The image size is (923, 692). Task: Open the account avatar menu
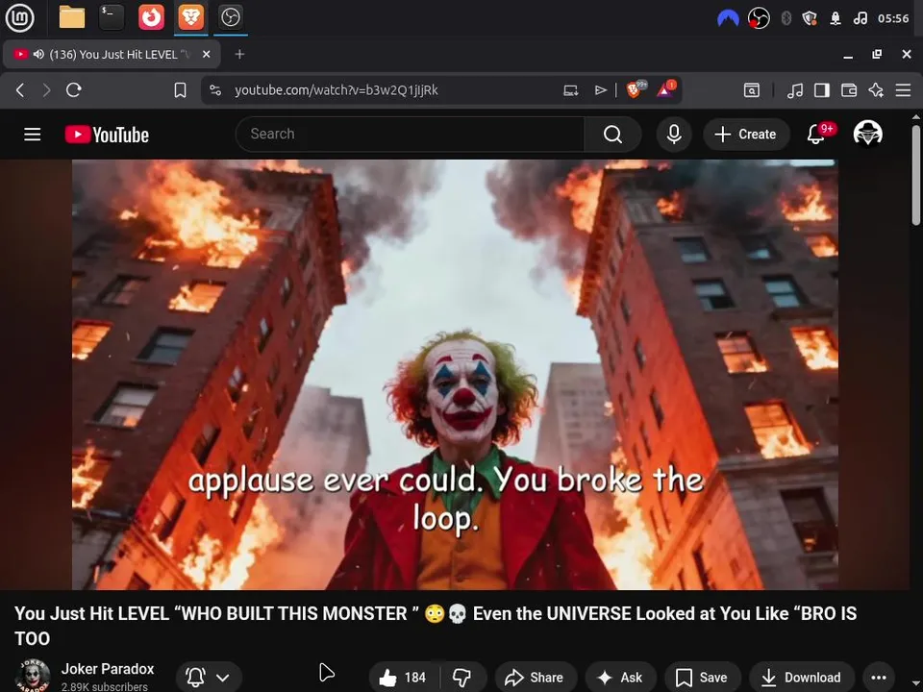[867, 134]
